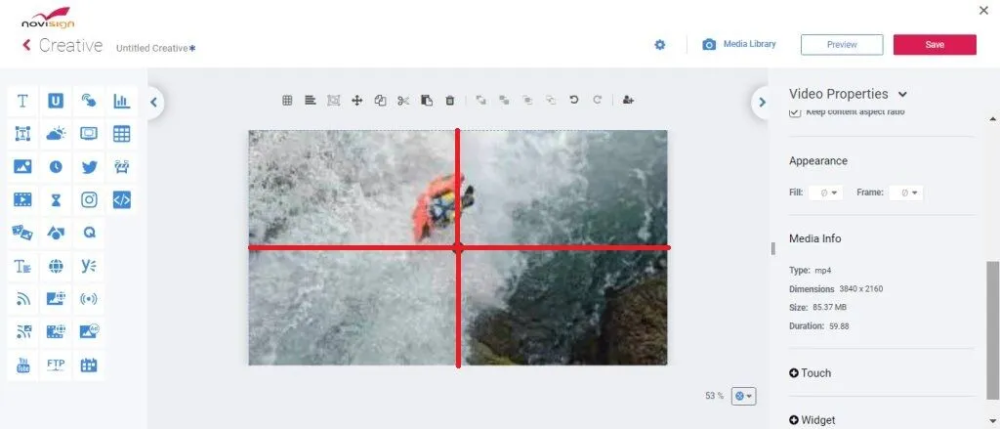
Task: Collapse the left widget panel arrow
Action: click(154, 101)
